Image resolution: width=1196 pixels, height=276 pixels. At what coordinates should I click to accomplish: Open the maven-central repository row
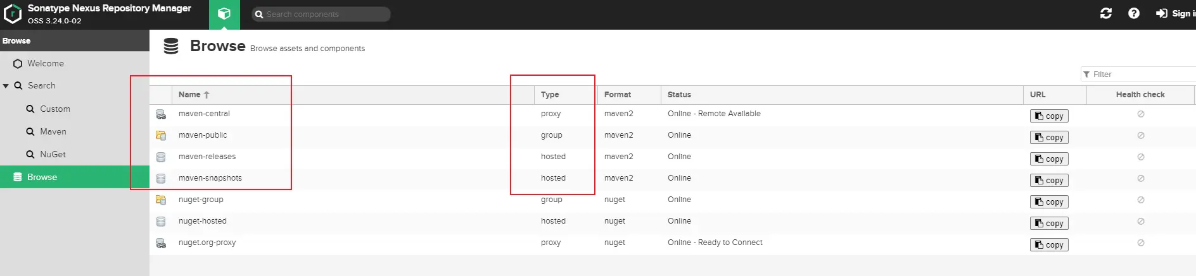click(673, 114)
